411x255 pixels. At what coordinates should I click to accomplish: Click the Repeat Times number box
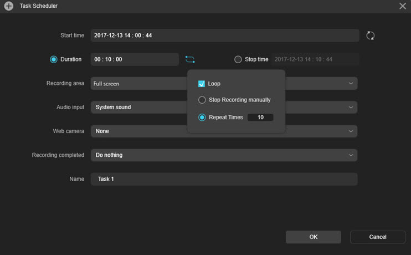pos(260,118)
